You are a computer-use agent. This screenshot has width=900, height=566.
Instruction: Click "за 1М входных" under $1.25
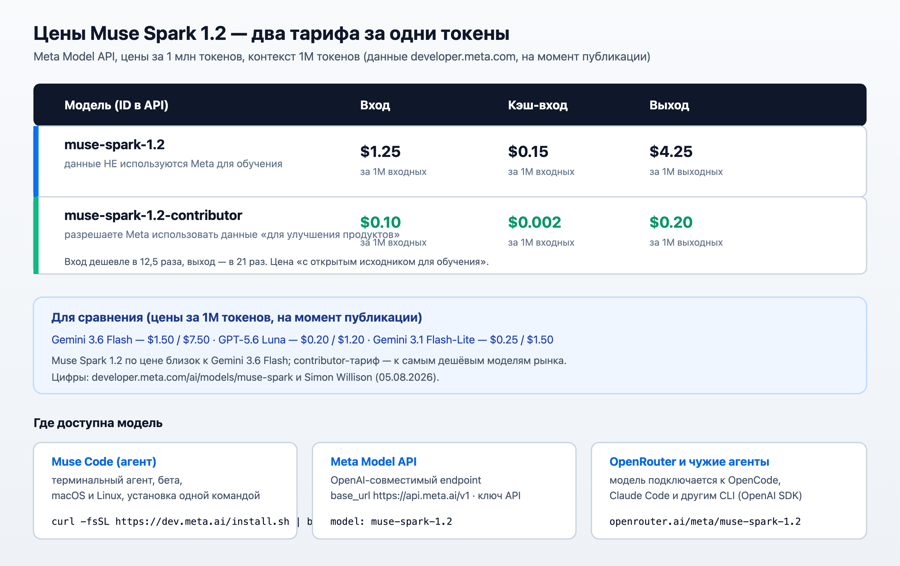(393, 172)
